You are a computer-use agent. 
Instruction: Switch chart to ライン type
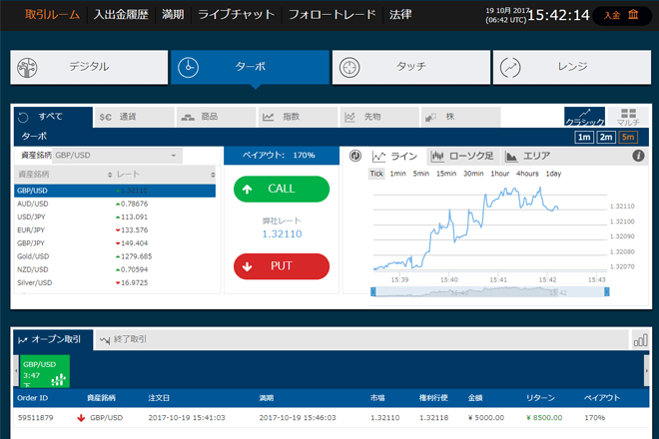coord(394,157)
